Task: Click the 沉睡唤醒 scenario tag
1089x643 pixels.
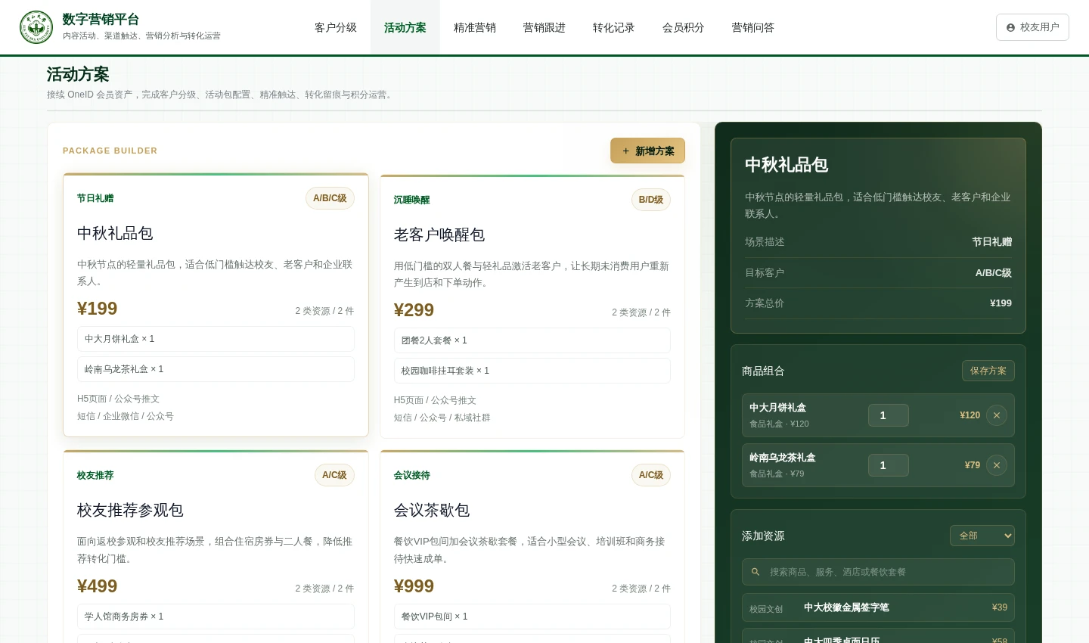Action: (412, 200)
